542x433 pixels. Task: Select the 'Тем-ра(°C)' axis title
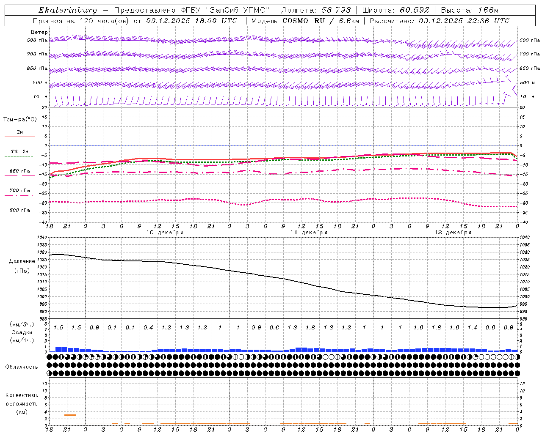20,120
